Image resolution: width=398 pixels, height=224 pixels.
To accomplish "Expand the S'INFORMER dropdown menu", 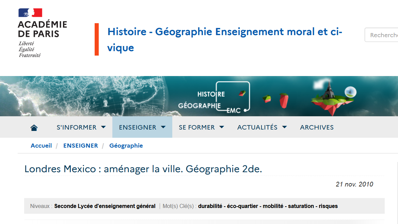I will click(81, 127).
